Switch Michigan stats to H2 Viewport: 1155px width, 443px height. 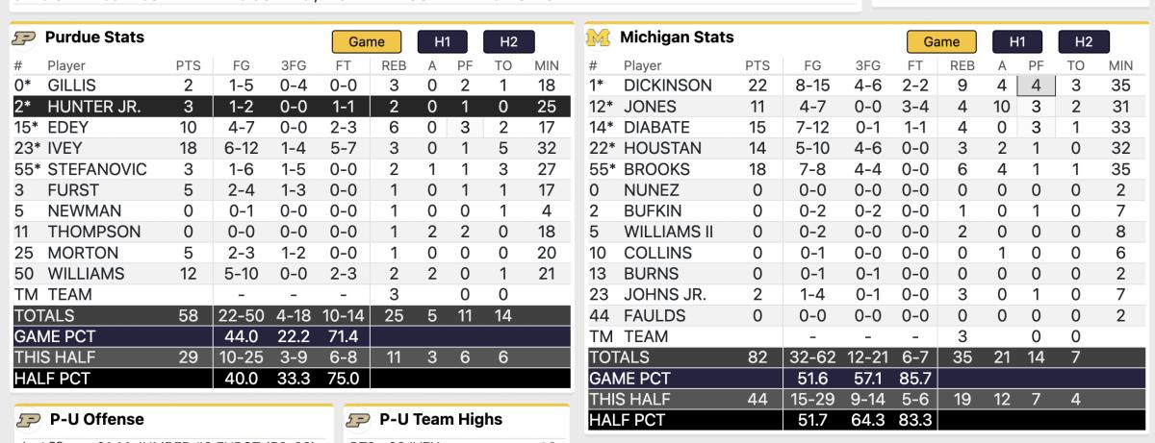(x=1084, y=42)
